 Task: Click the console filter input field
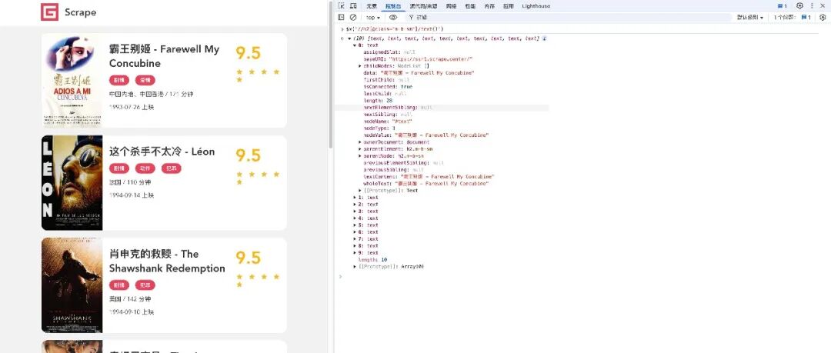[x=567, y=18]
